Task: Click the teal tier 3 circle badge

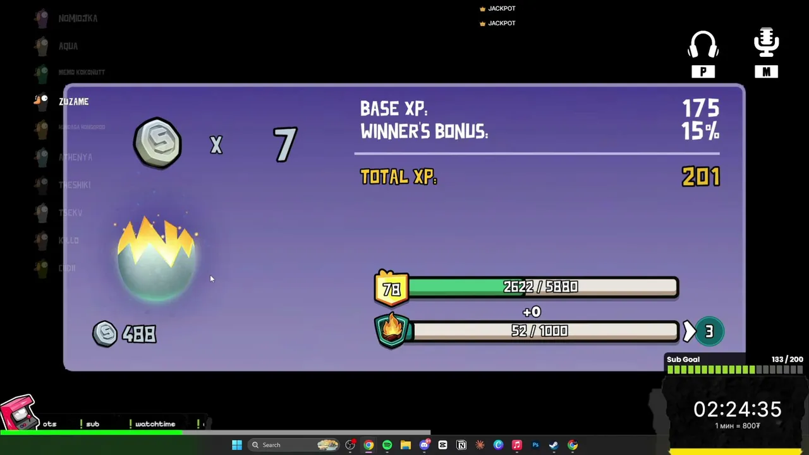Action: [x=709, y=332]
